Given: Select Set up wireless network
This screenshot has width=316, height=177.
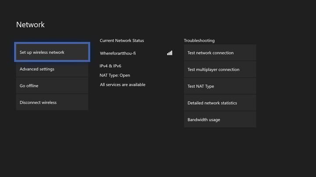Looking at the screenshot, I should [52, 52].
